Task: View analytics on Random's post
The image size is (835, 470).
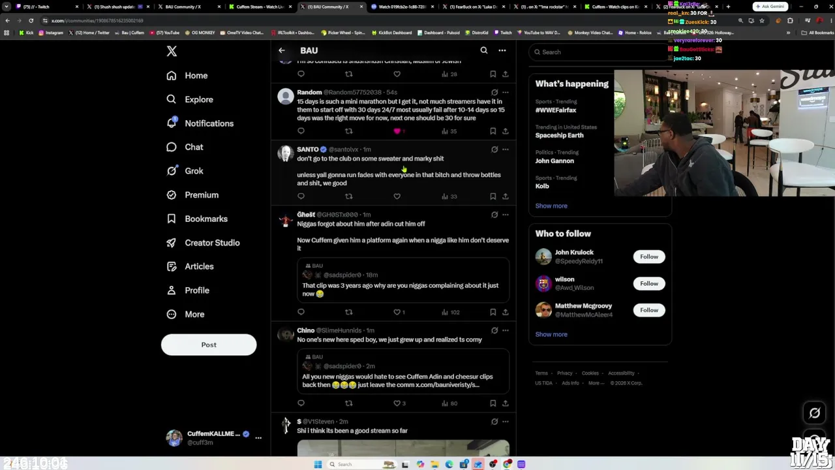Action: click(449, 131)
